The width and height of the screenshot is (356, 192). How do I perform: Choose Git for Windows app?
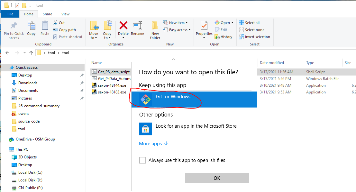pyautogui.click(x=194, y=100)
